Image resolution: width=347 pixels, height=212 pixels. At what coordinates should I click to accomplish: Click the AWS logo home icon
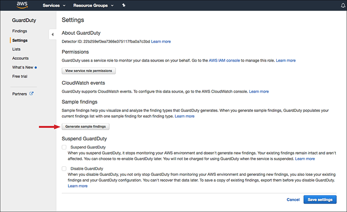coord(22,5)
